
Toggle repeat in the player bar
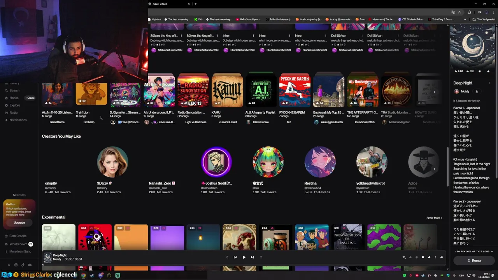[x=261, y=257]
